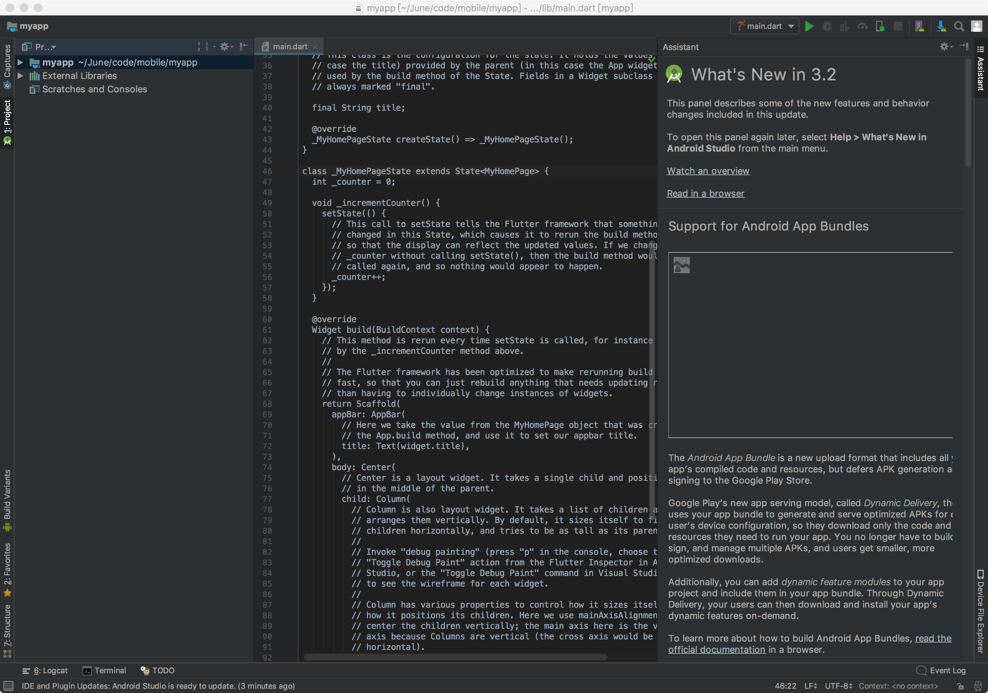Toggle the 2: Favorites tool window

coord(7,570)
